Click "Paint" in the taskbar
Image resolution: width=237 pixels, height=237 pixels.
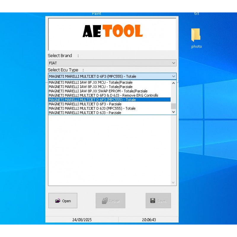click(x=97, y=13)
